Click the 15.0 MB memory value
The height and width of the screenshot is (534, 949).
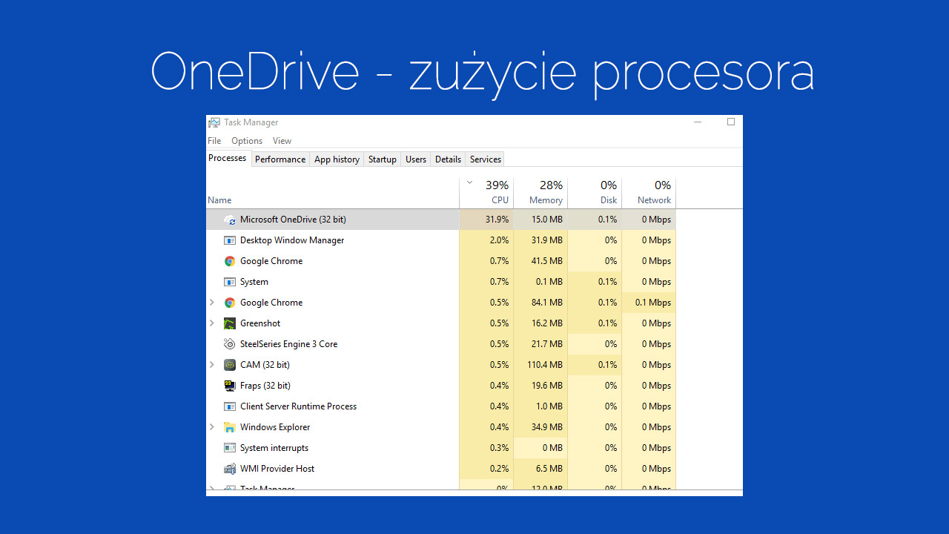click(547, 220)
